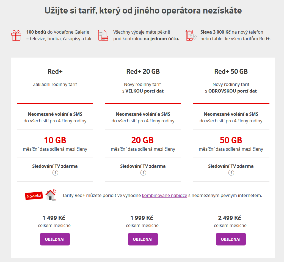Click the 1 999 Kč monthly price
Image resolution: width=284 pixels, height=262 pixels.
click(x=143, y=218)
